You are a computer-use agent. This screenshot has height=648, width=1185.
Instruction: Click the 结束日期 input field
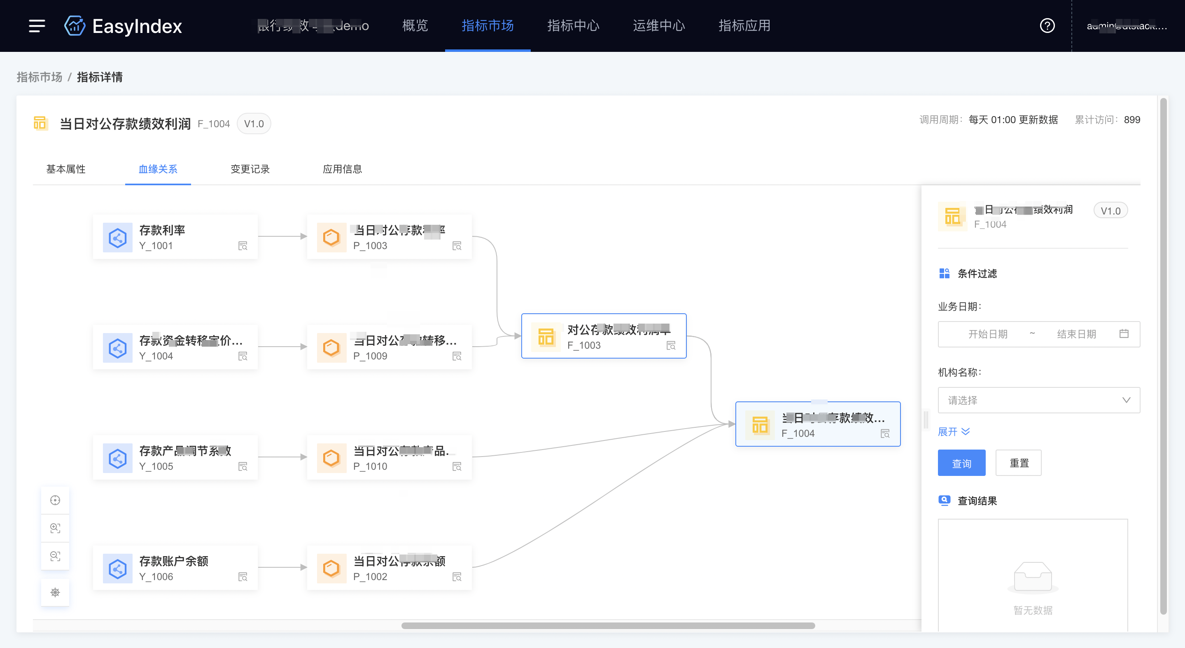pyautogui.click(x=1076, y=334)
